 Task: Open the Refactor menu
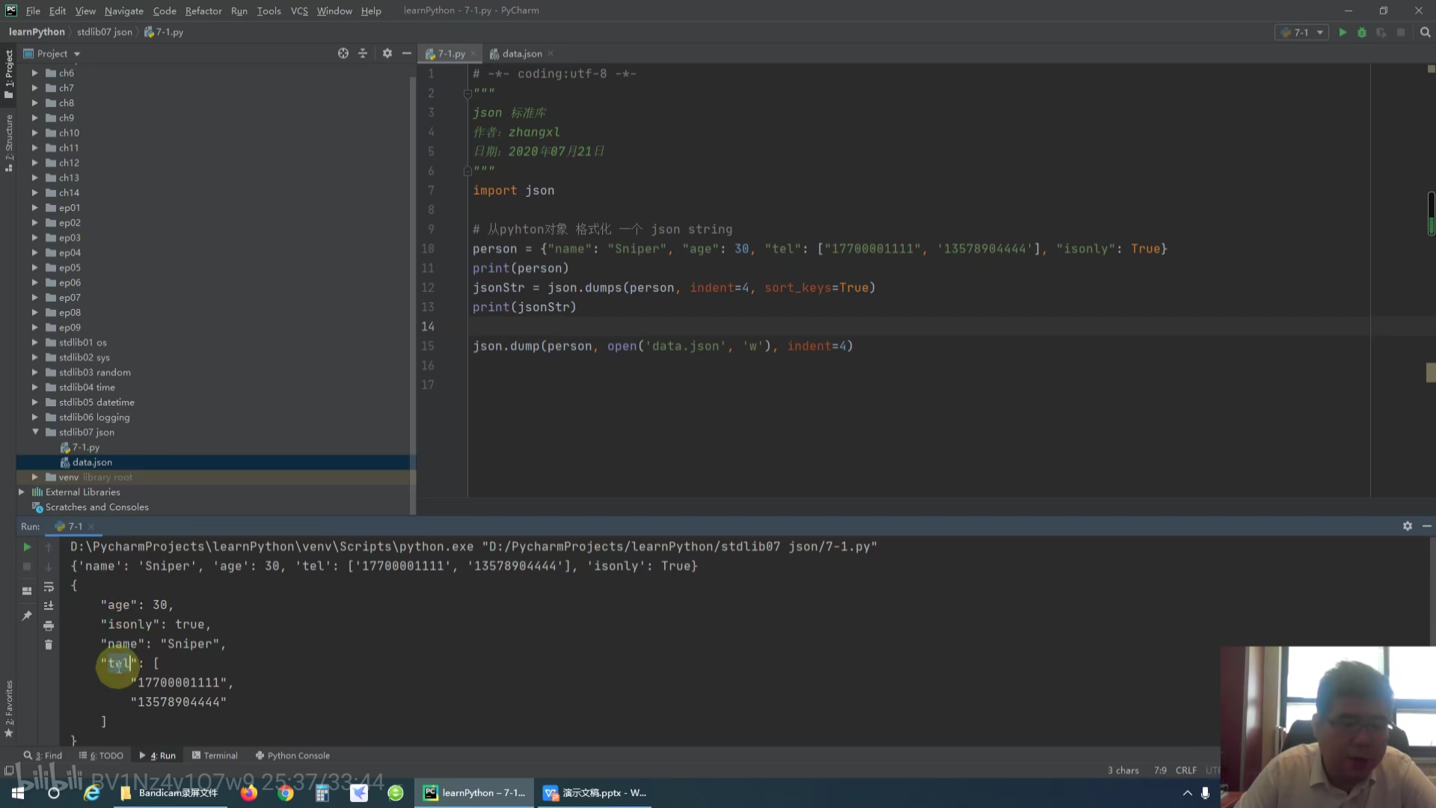pos(203,10)
